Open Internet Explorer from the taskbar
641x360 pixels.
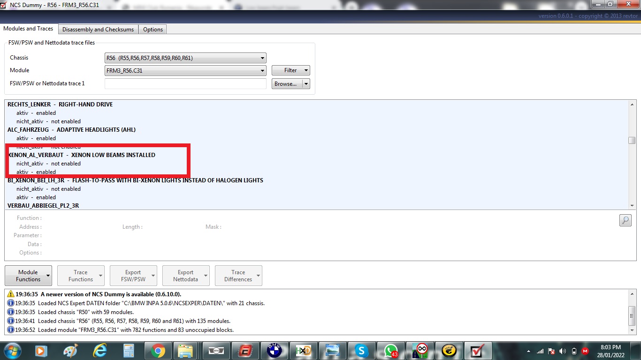pyautogui.click(x=99, y=351)
